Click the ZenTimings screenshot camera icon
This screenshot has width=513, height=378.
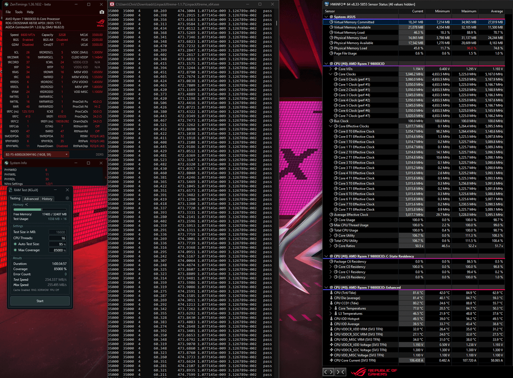[102, 12]
